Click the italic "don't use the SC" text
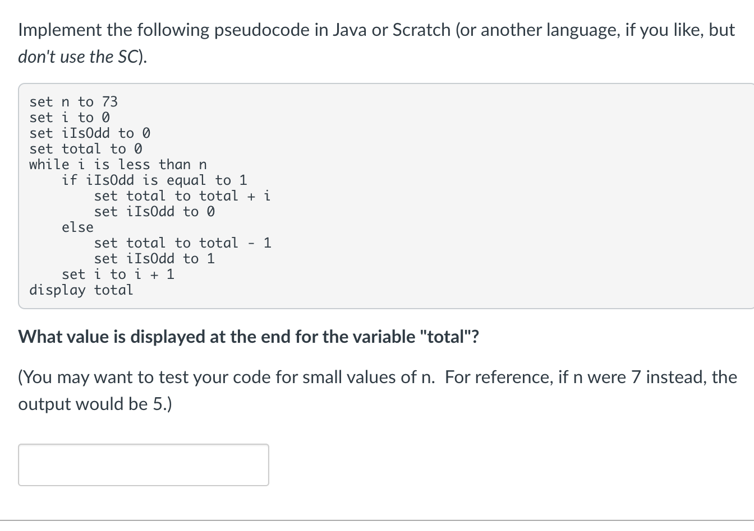Viewport: 754px width, 531px height. pos(82,57)
